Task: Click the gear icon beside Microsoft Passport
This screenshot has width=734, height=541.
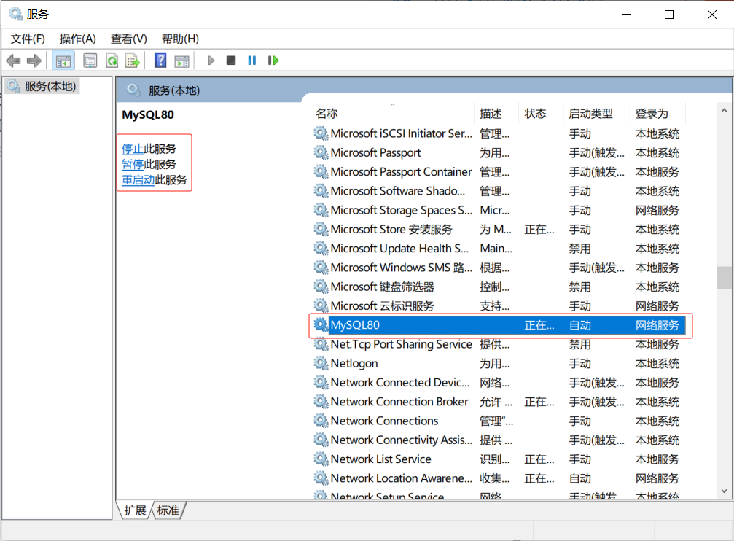Action: point(321,152)
